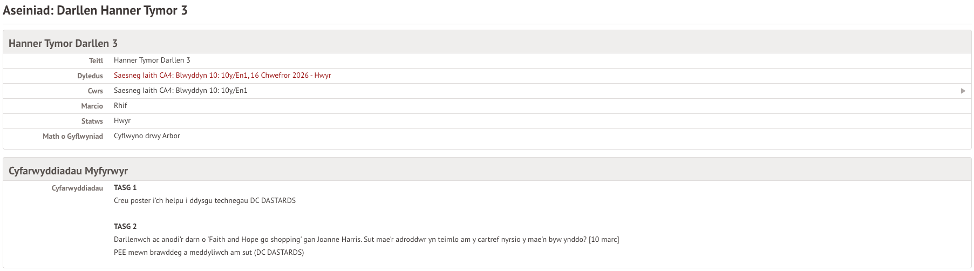Select the 'Hanner Tymor Darllen 3' section header
The height and width of the screenshot is (271, 974).
click(63, 44)
